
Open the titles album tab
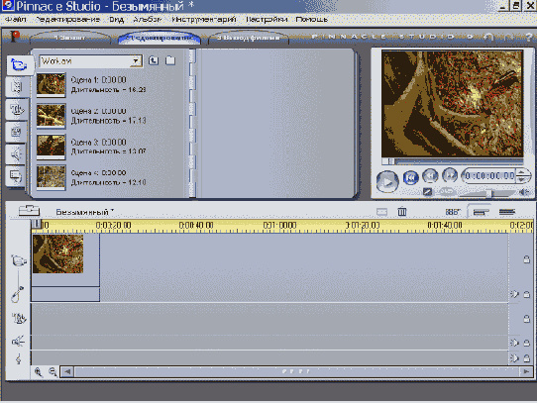[16, 110]
